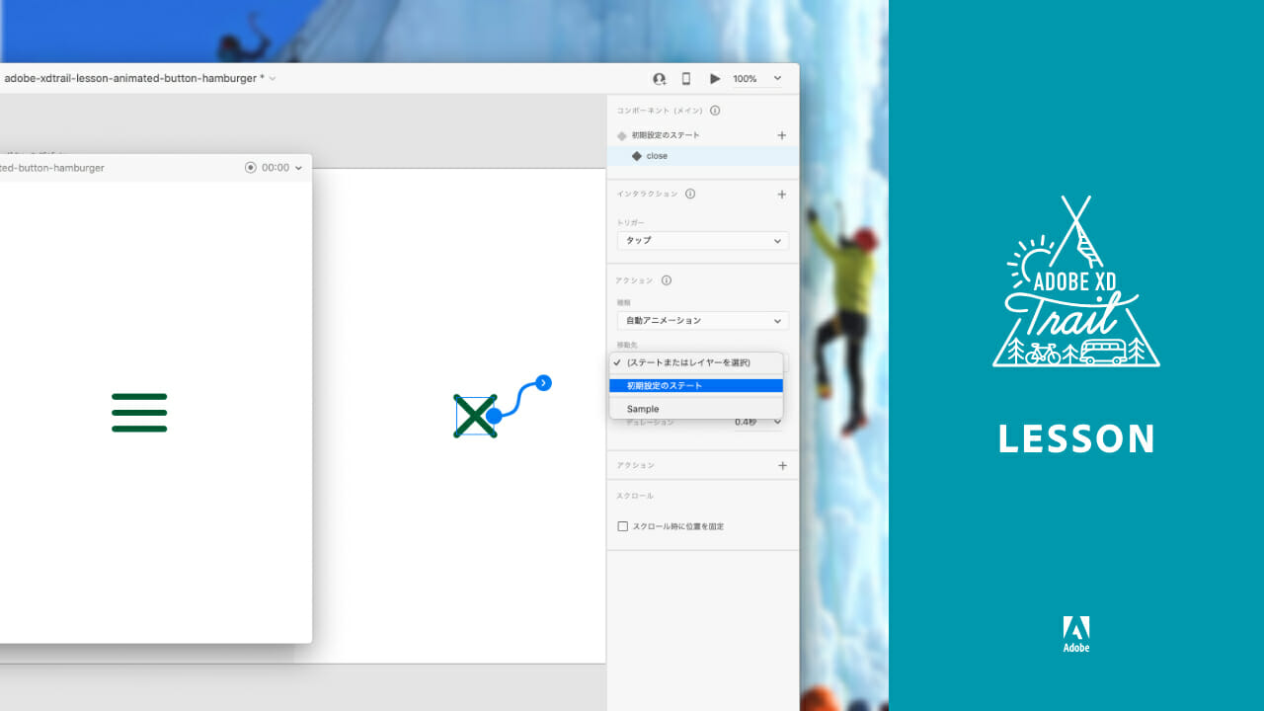Click the hamburger button in preview window
The height and width of the screenshot is (711, 1264).
(139, 413)
